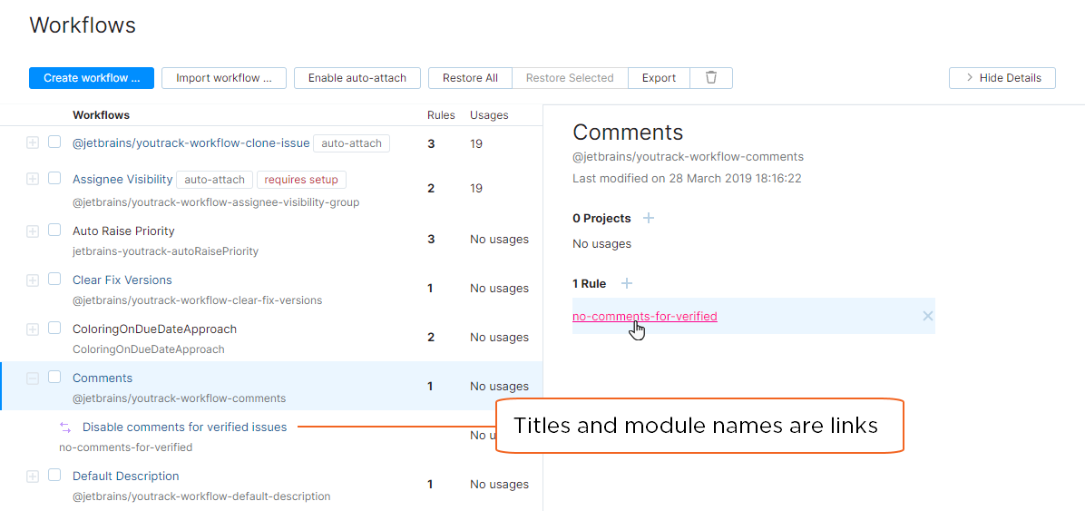Open the ColoringOnDueDateApproach workflow title
The width and height of the screenshot is (1085, 511).
[x=154, y=329]
